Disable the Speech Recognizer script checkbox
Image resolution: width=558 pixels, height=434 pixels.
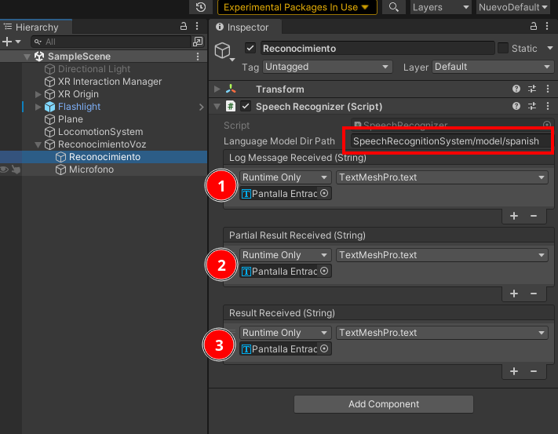click(x=246, y=106)
